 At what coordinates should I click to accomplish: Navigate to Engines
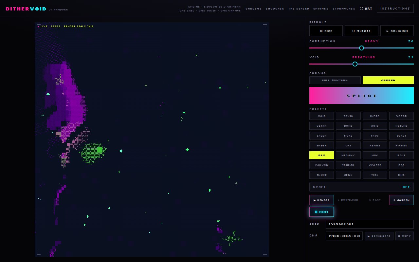pos(321,9)
